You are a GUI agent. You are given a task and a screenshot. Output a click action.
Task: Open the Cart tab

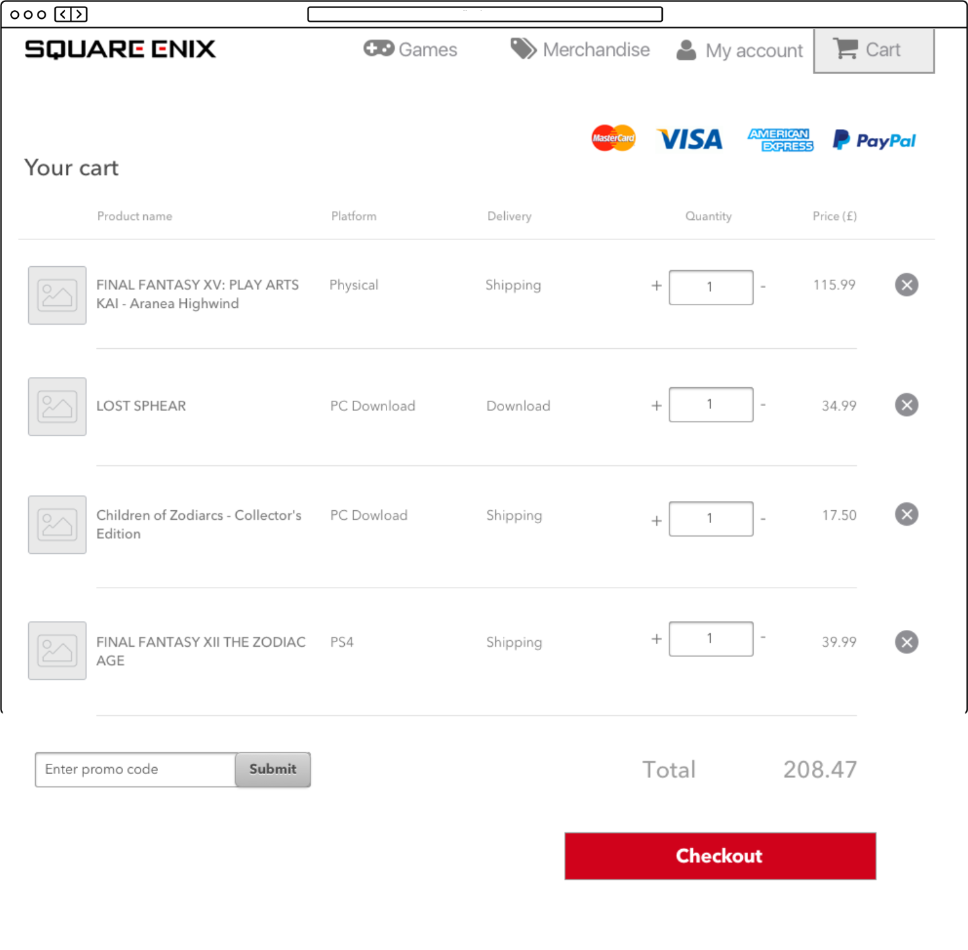click(873, 50)
